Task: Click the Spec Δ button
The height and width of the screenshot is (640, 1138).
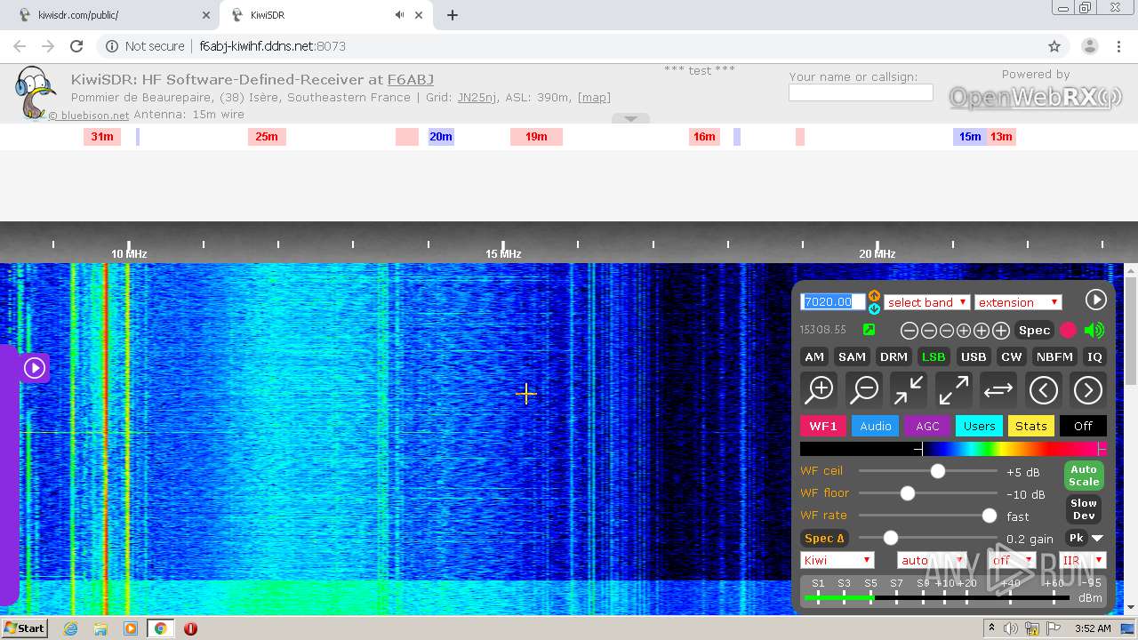Action: (x=824, y=538)
